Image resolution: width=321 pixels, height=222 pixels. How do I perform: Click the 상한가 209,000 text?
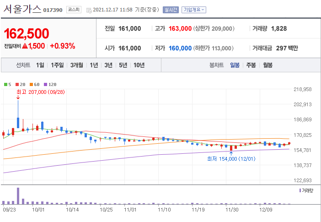214,28
